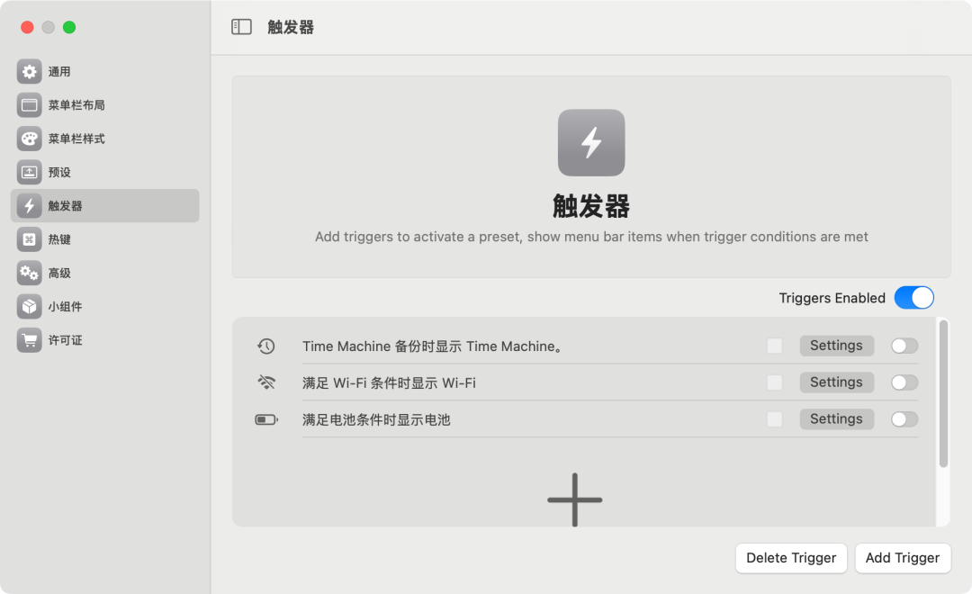Open Settings for the Time Machine trigger
The width and height of the screenshot is (972, 594).
[836, 346]
